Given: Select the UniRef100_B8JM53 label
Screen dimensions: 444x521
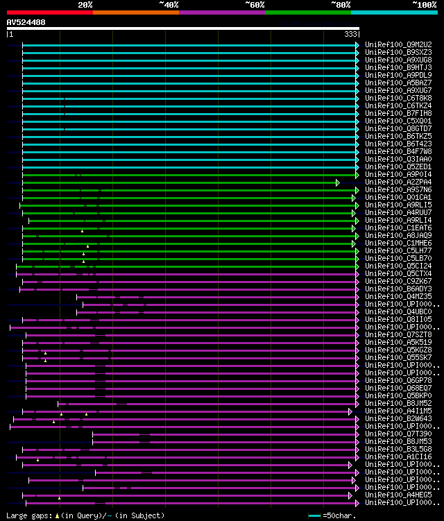Looking at the screenshot, I should pos(398,442).
